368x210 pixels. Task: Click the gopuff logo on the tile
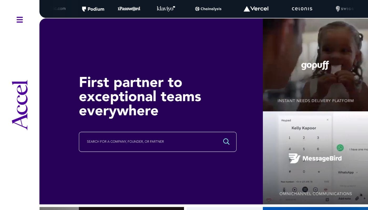(315, 65)
